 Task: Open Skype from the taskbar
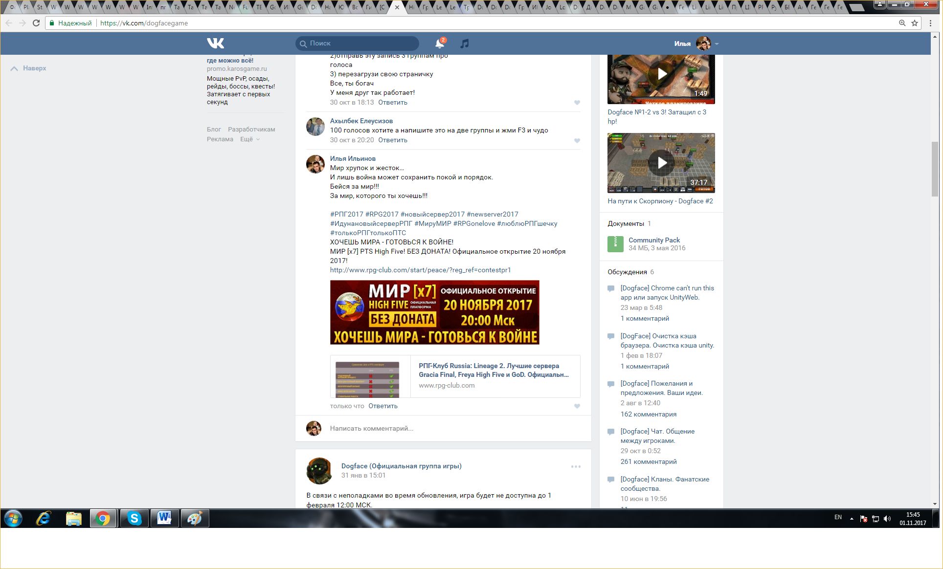coord(134,518)
